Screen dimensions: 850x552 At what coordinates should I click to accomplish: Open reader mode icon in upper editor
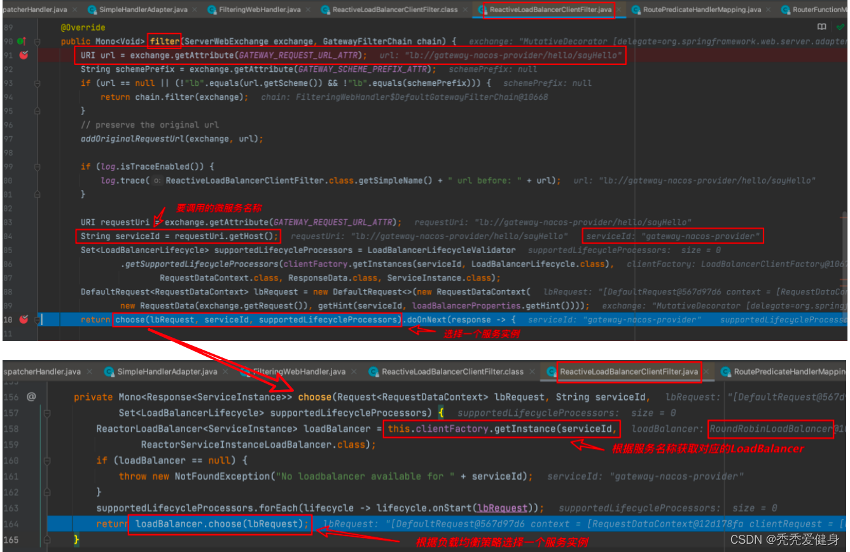(x=822, y=27)
